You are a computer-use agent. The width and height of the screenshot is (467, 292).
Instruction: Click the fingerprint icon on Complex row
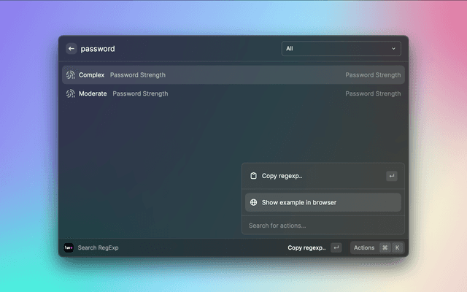pos(71,75)
